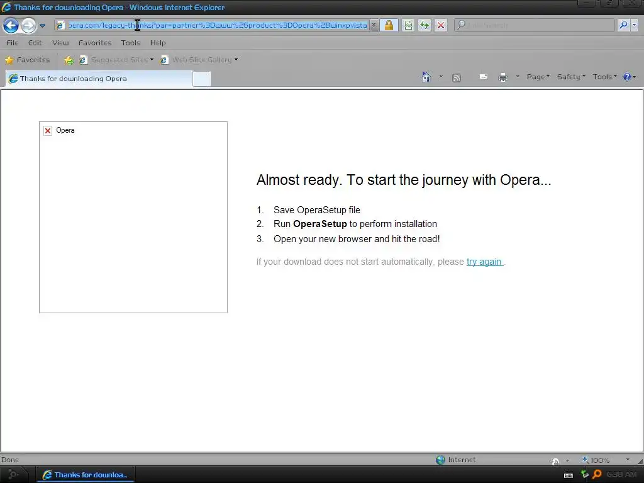Image resolution: width=644 pixels, height=483 pixels.
Task: Select the 'Thanks for downloading Opera' tab
Action: 99,79
